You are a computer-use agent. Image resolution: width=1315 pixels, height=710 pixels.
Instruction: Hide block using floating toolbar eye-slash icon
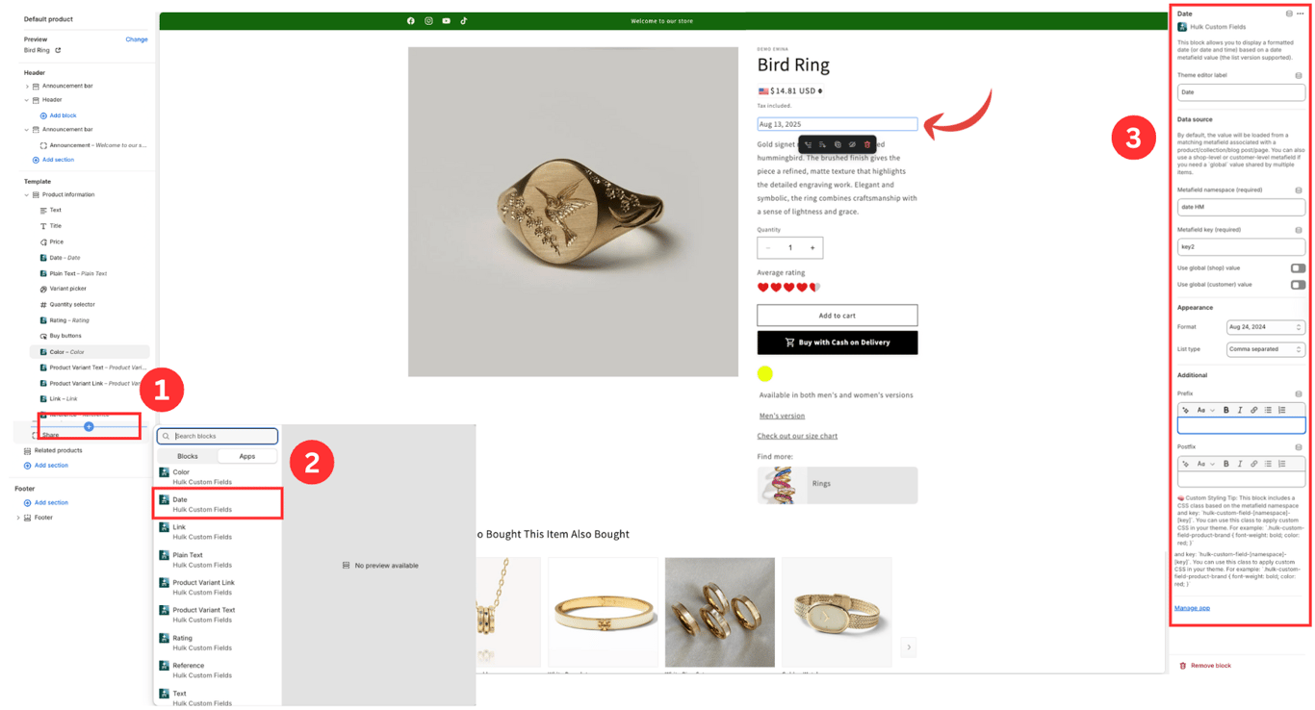coord(852,144)
